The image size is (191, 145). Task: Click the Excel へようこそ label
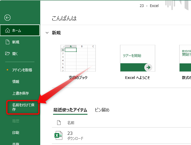[x=138, y=78]
